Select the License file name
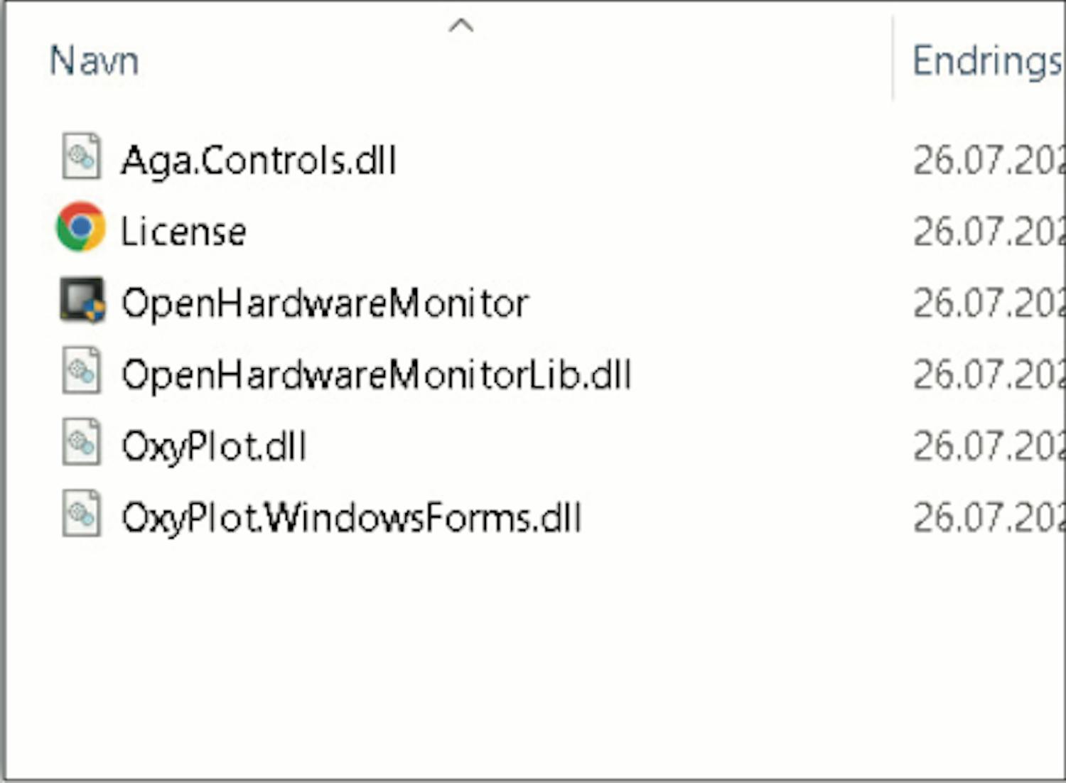This screenshot has width=1066, height=783. point(183,232)
